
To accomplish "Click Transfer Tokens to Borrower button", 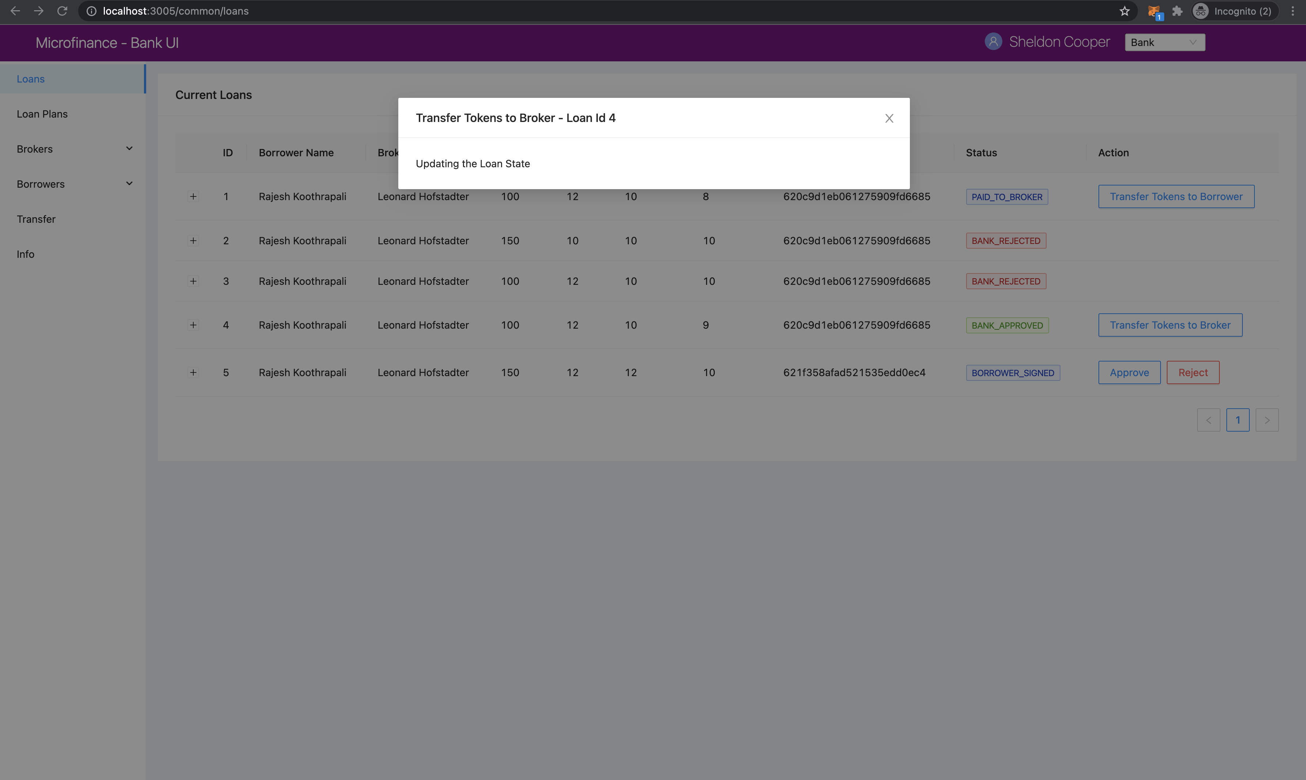I will 1176,196.
